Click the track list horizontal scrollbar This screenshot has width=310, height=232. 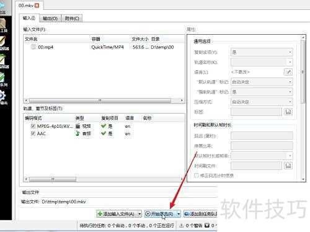[x=53, y=179]
